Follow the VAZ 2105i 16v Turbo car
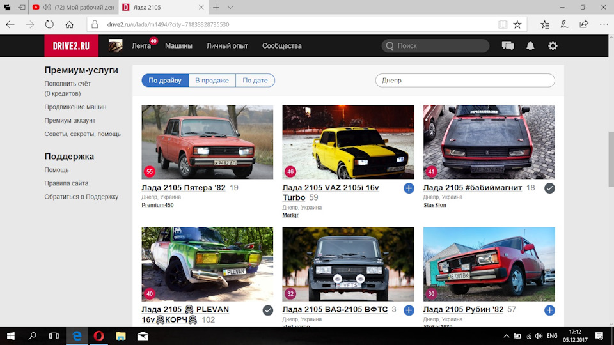Image resolution: width=614 pixels, height=345 pixels. (x=409, y=188)
